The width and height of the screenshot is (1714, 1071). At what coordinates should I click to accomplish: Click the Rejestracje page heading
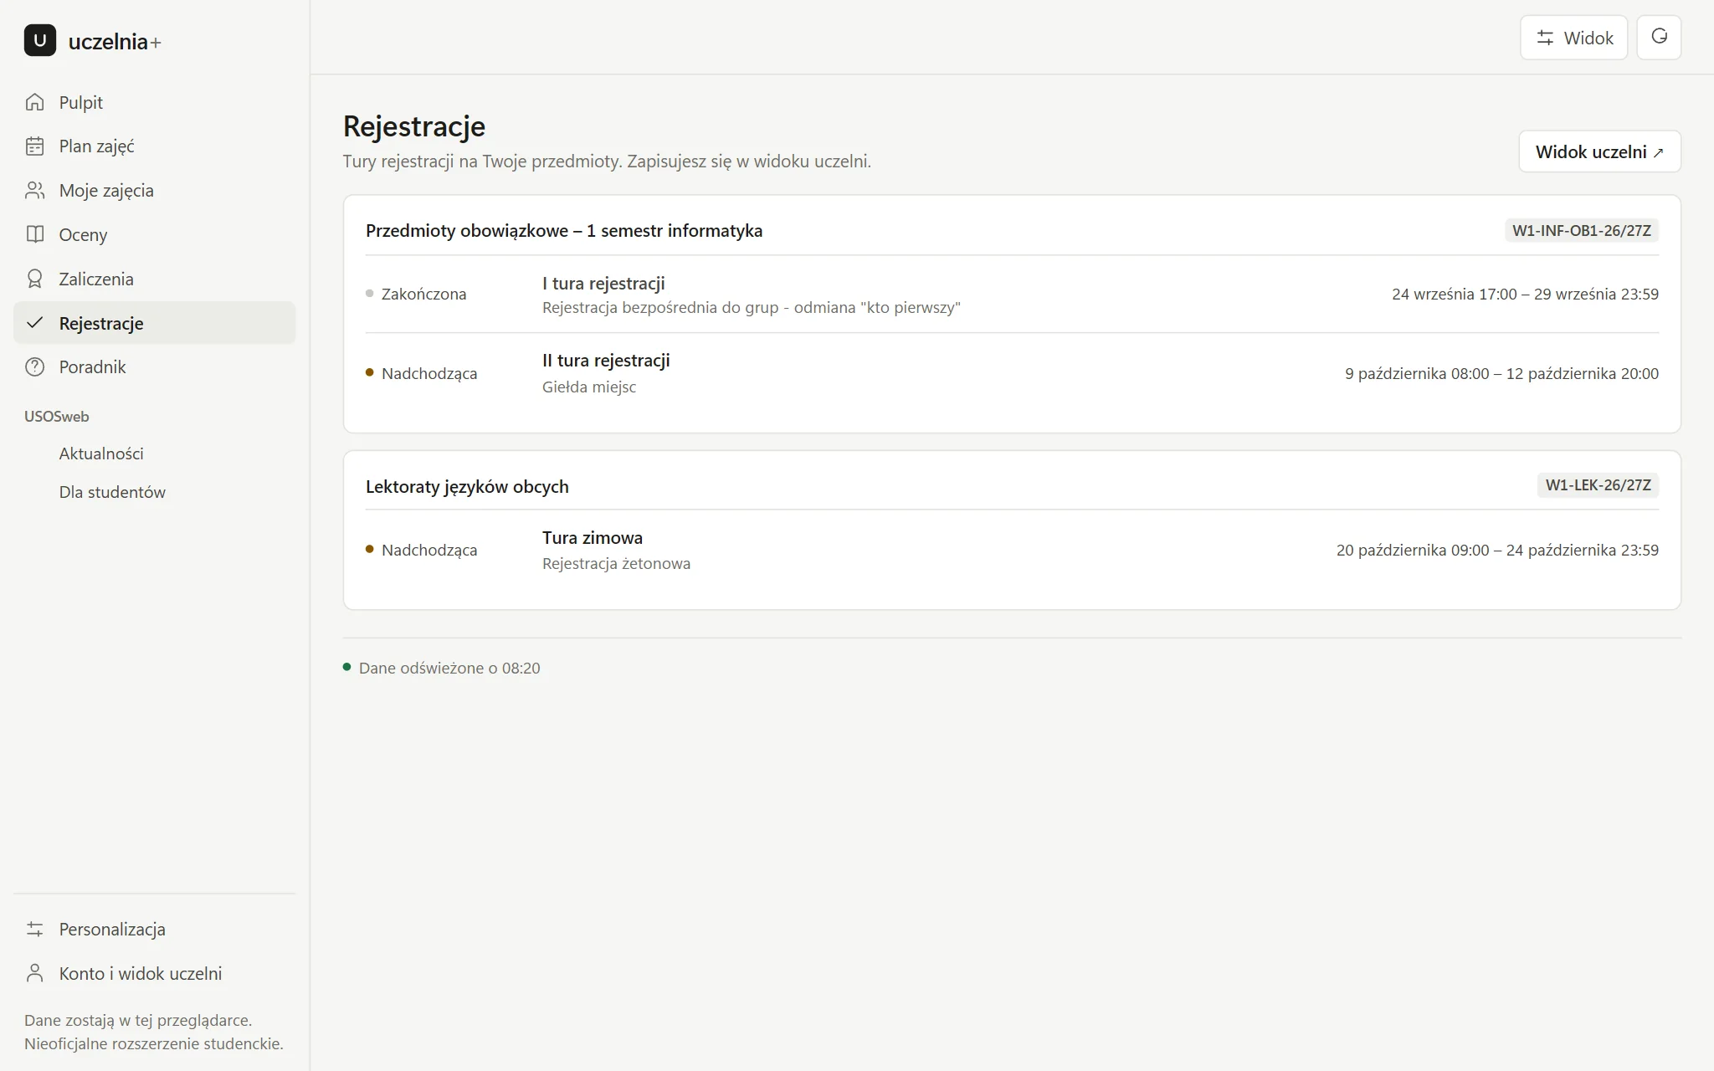click(414, 126)
